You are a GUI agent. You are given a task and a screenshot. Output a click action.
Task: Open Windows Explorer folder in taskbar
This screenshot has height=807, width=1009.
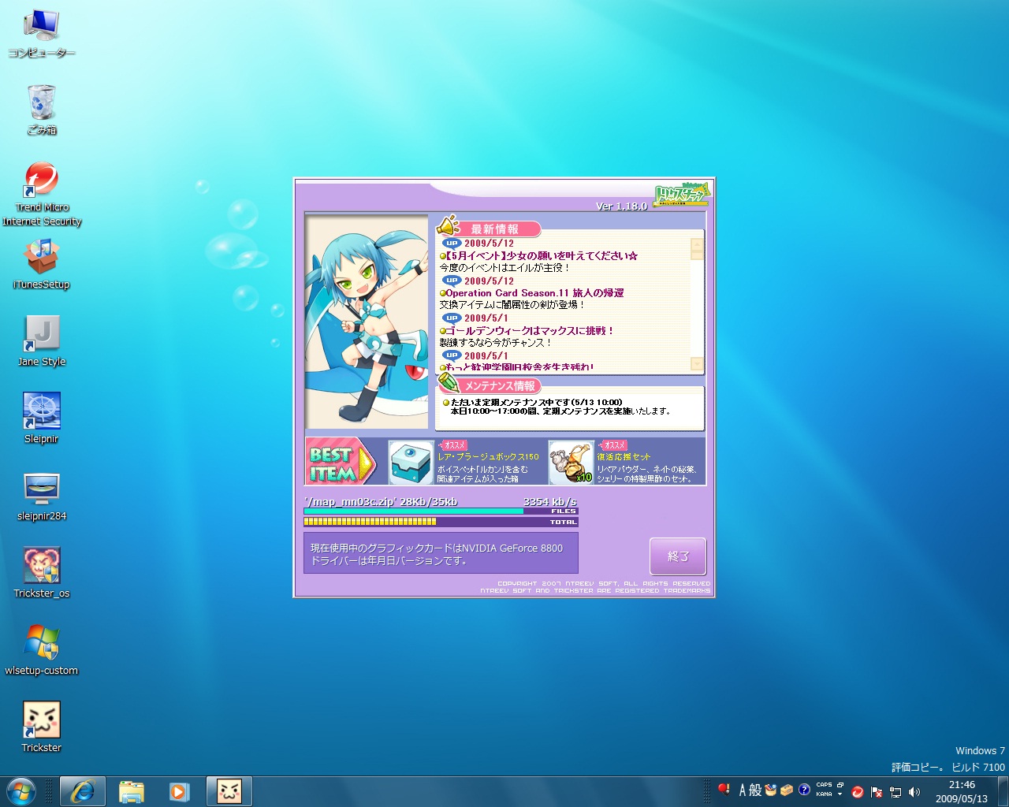coord(132,790)
